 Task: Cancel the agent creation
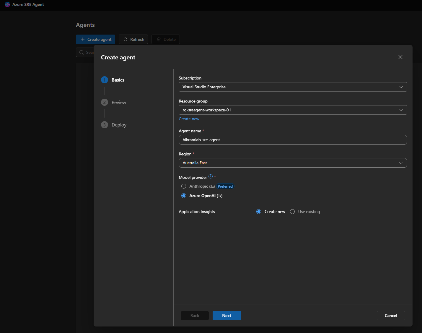391,316
